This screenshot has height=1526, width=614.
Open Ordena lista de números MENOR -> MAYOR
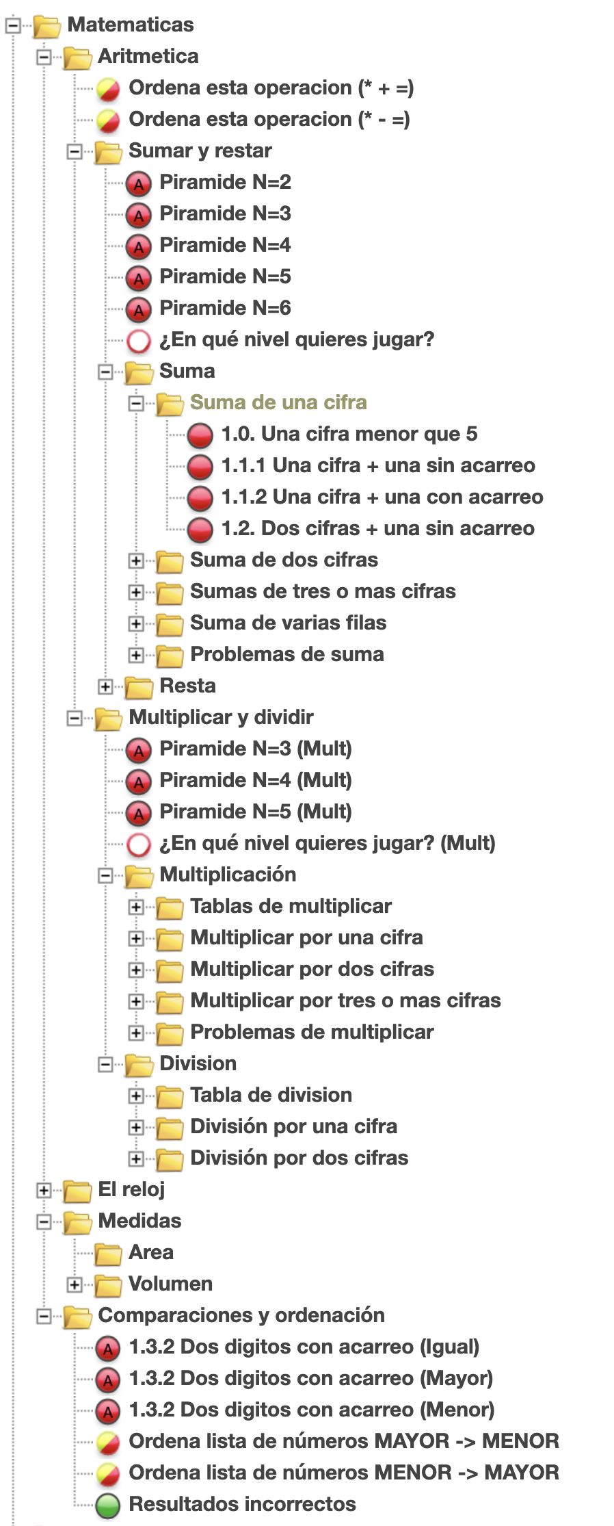point(343,1473)
